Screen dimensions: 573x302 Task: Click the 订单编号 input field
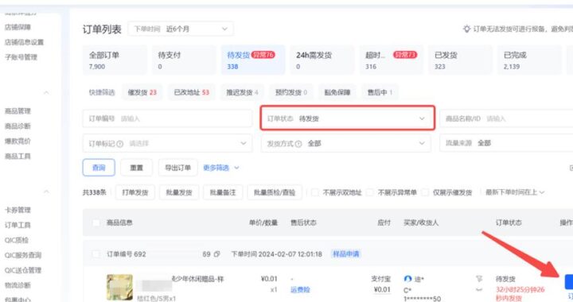pos(167,118)
